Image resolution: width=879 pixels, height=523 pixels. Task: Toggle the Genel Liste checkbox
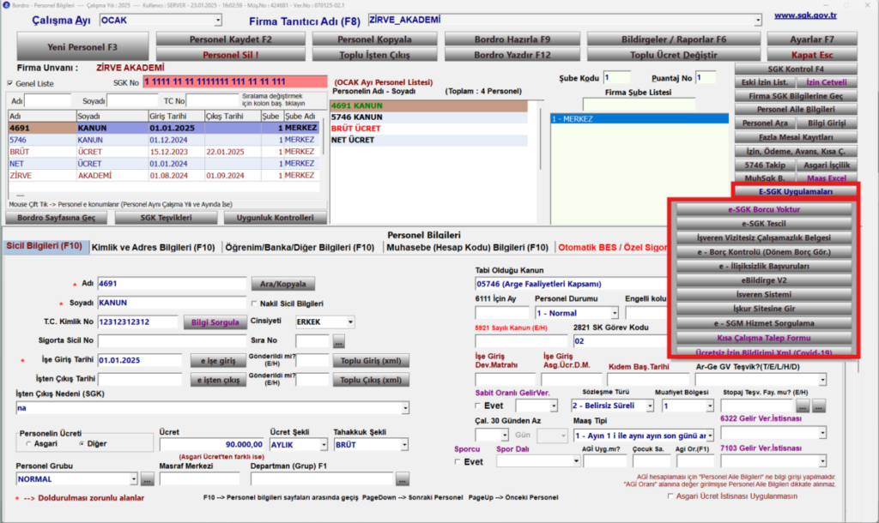point(9,83)
